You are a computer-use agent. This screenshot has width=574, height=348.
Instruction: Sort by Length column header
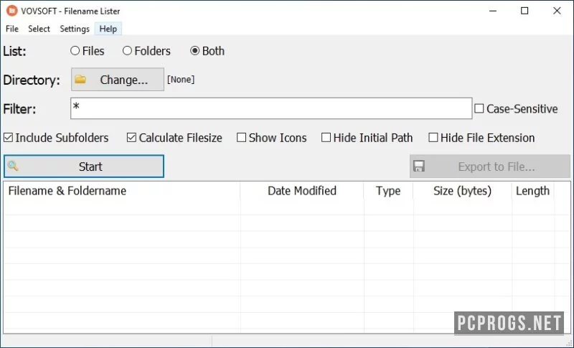pyautogui.click(x=533, y=191)
